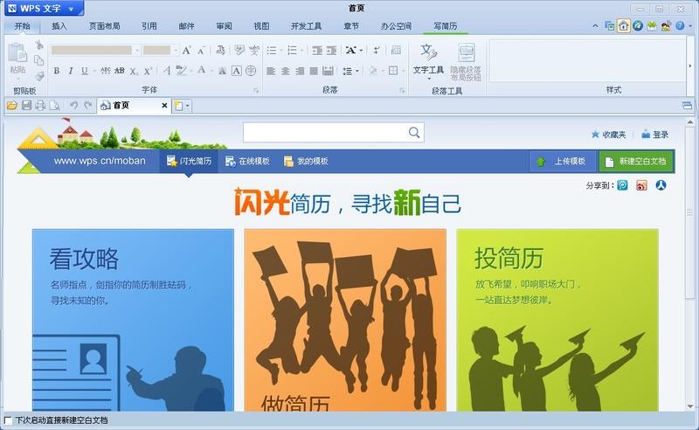Screen dimensions: 699x430
Task: Select Align Right in the paragraph group
Action: pos(300,71)
